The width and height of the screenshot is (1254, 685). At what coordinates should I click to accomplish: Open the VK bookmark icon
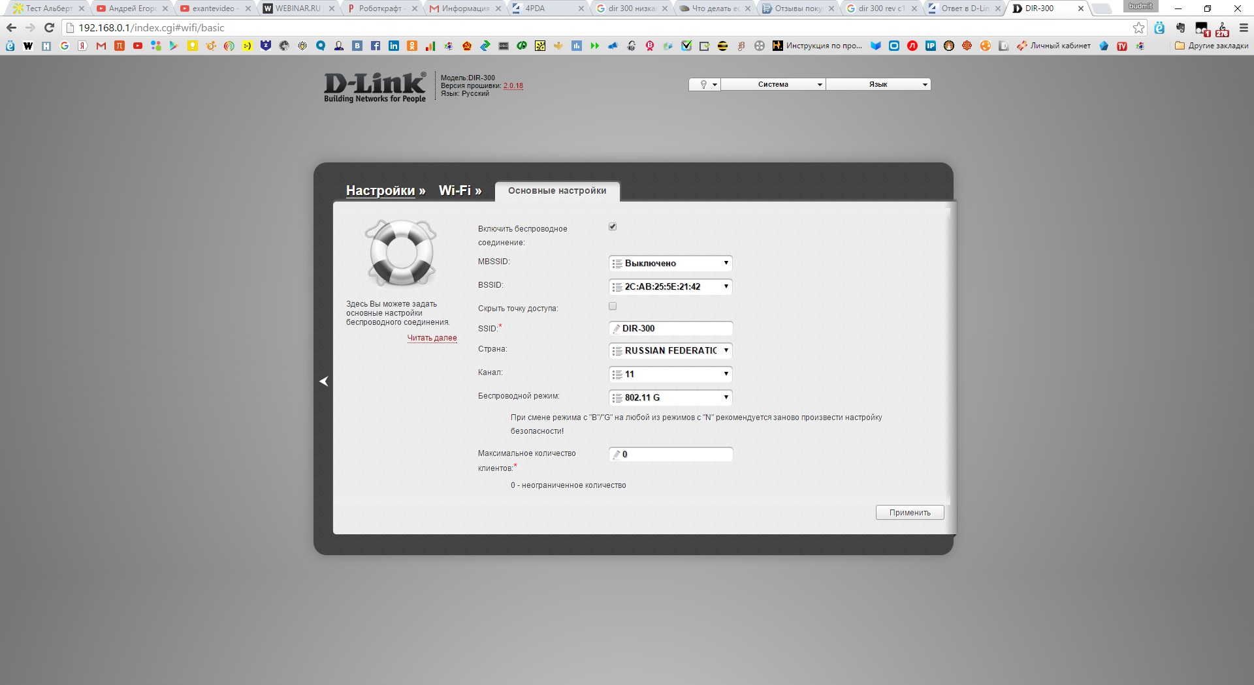point(357,46)
